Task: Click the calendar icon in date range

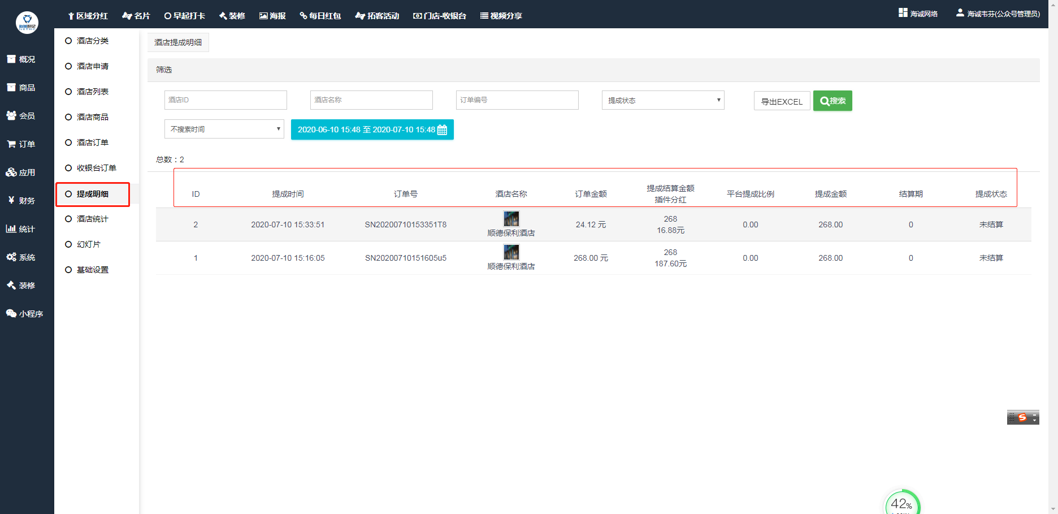Action: (x=442, y=130)
